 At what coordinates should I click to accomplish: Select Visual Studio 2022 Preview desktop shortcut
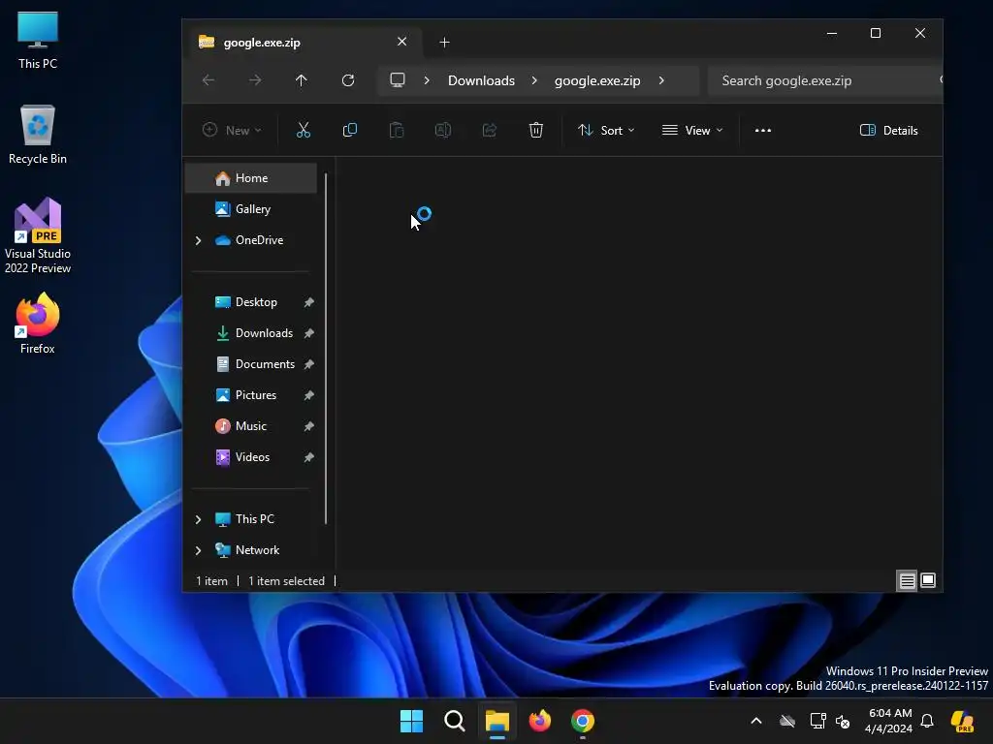click(x=38, y=235)
